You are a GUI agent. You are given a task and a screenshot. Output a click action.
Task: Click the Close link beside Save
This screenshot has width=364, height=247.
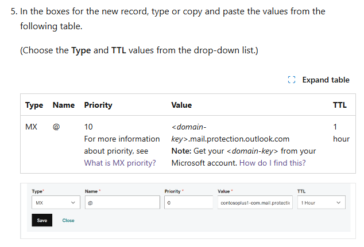coord(68,221)
